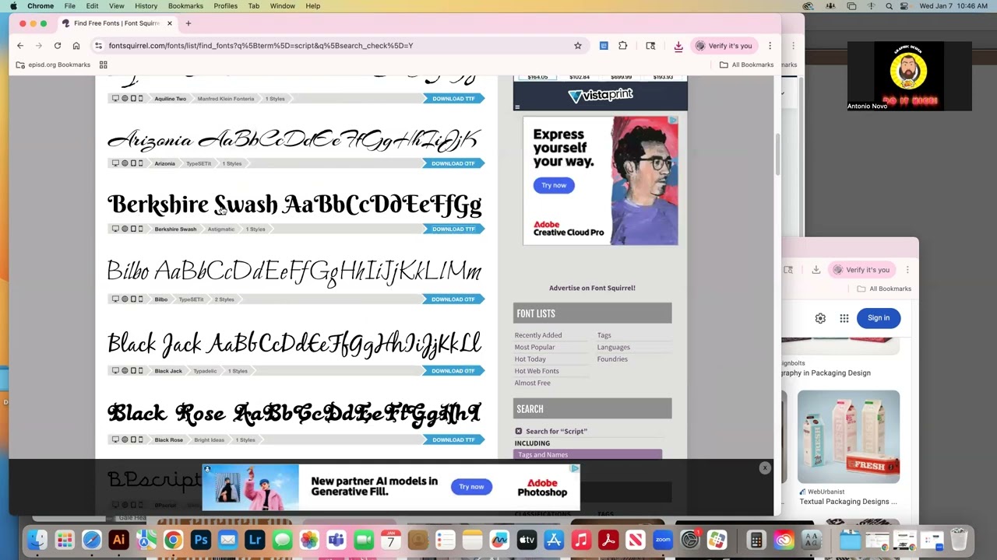Download the Black Jack OTF font
997x560 pixels.
coord(453,371)
